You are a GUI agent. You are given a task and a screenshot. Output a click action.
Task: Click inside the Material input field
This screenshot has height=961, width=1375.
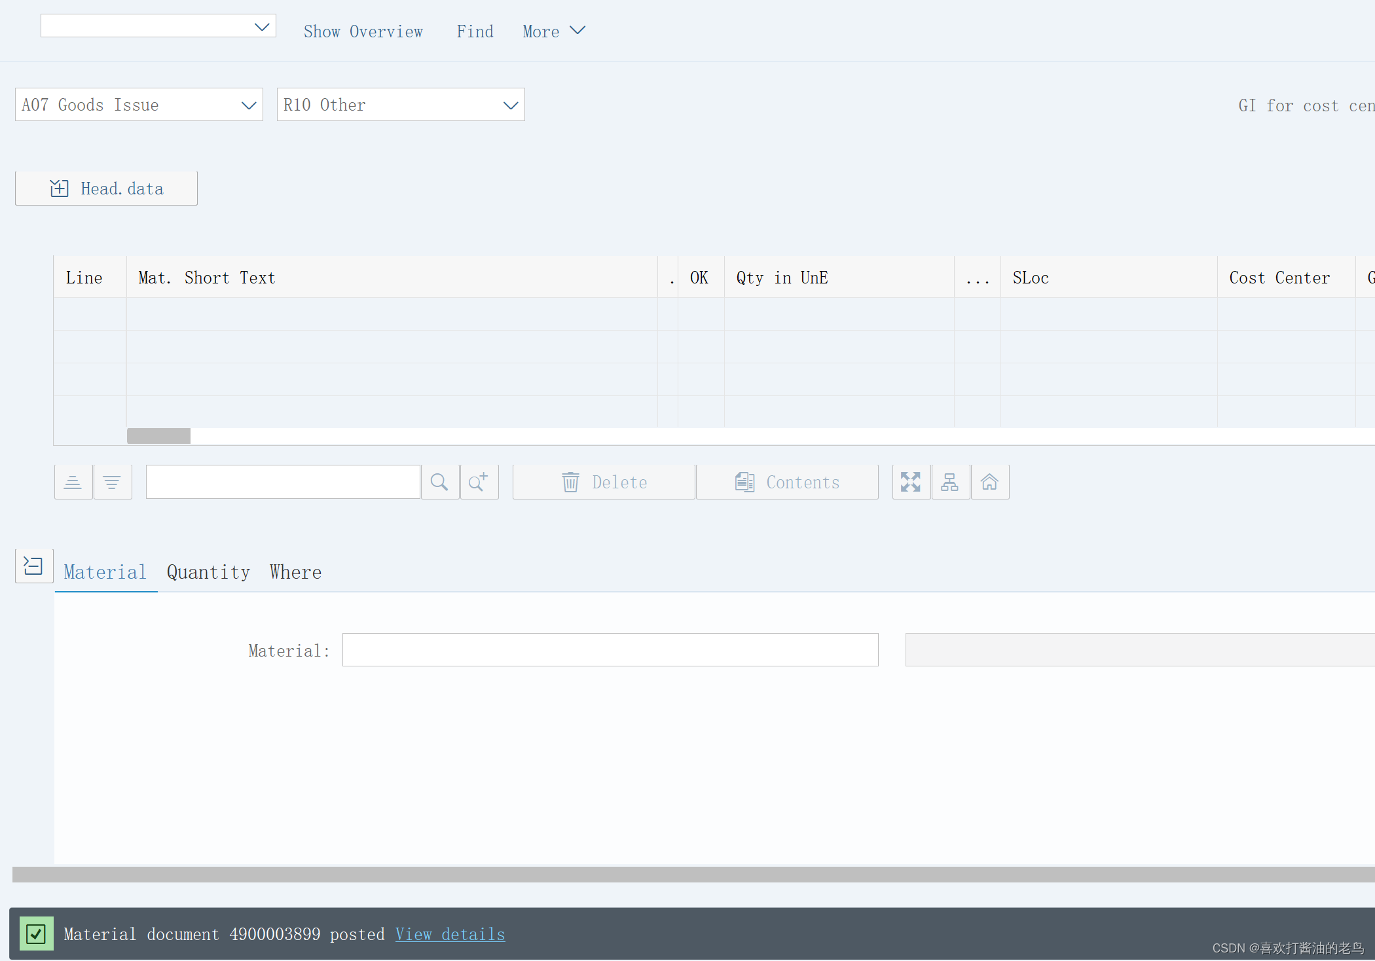click(609, 649)
